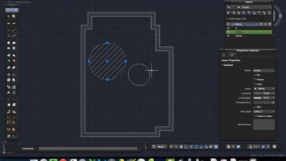The image size is (286, 161).
Task: Check the Lock checkbox in Layer Properties
Action: point(255,84)
